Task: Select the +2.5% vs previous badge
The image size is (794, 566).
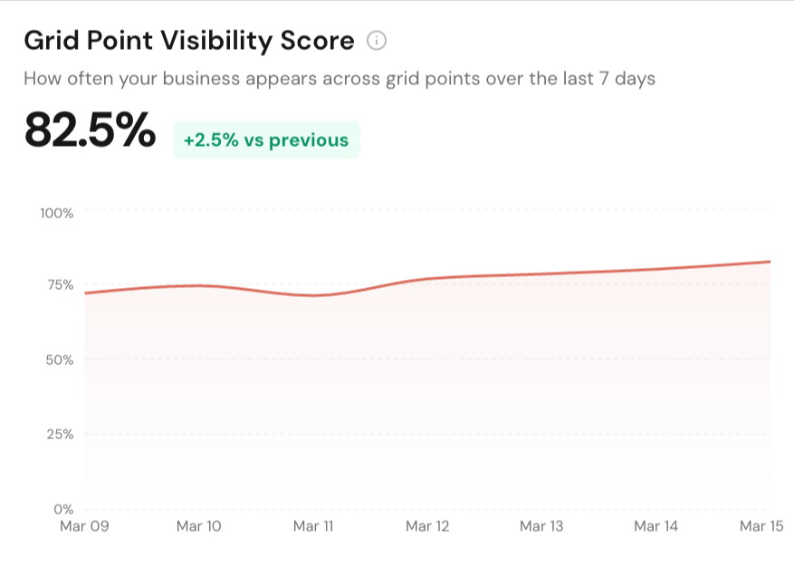Action: pyautogui.click(x=266, y=140)
